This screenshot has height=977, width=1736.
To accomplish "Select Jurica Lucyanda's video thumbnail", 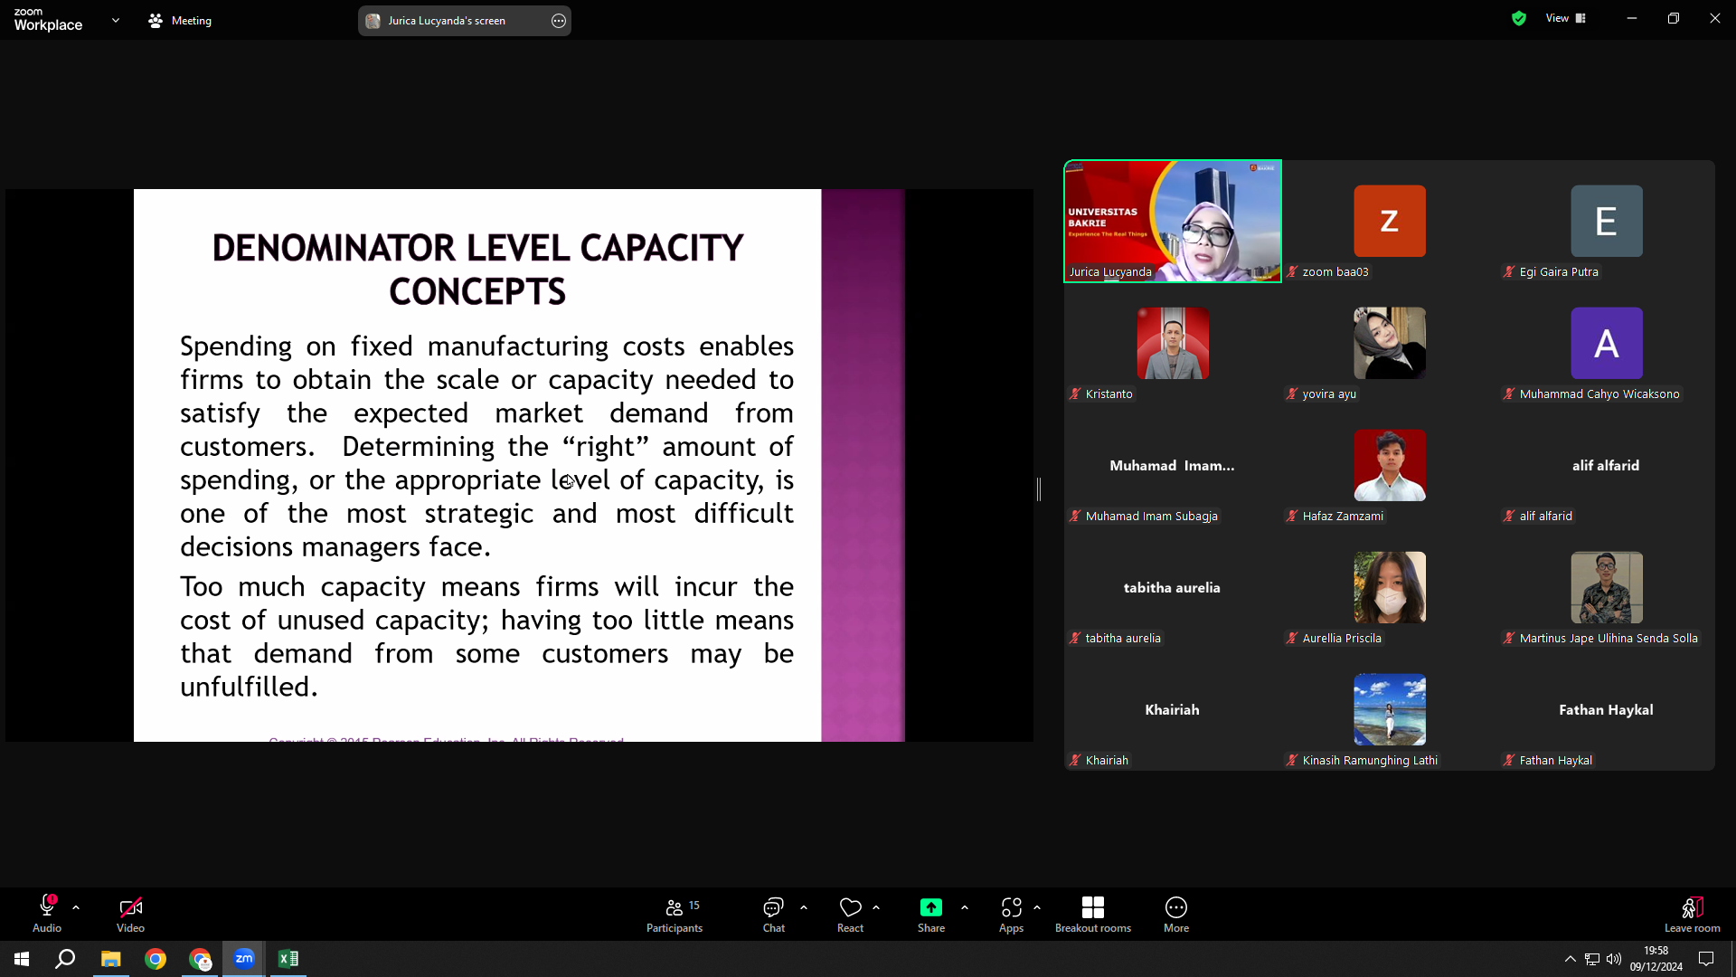I will click(1173, 222).
